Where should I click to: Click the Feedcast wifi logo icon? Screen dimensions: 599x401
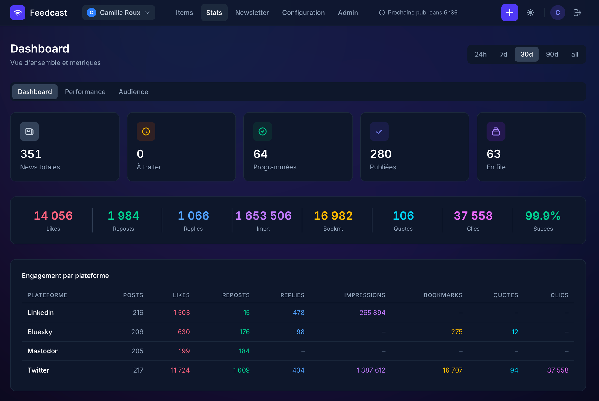(18, 13)
